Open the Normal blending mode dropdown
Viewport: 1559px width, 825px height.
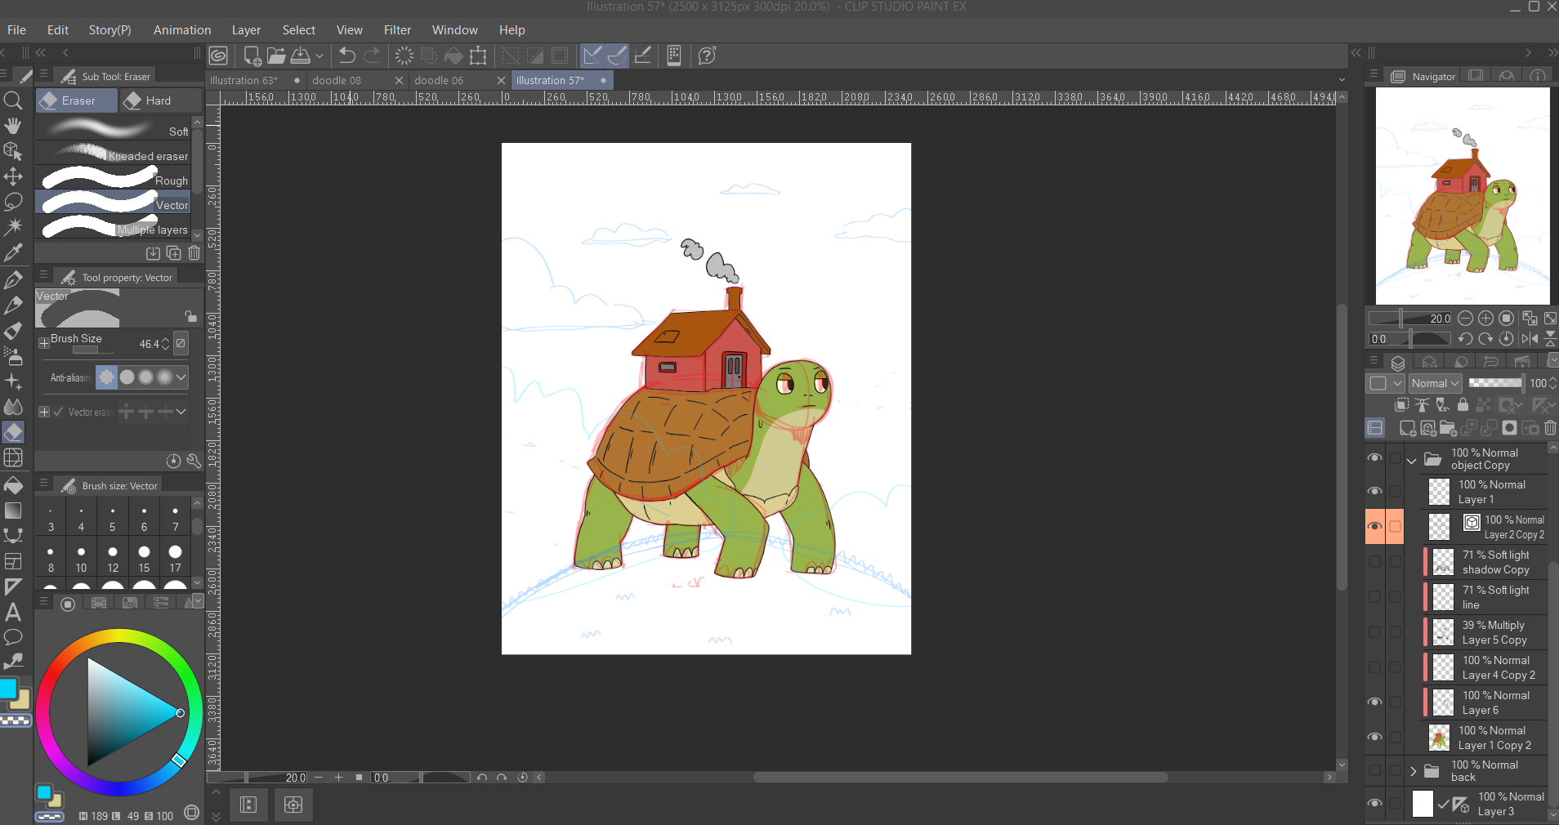tap(1435, 383)
